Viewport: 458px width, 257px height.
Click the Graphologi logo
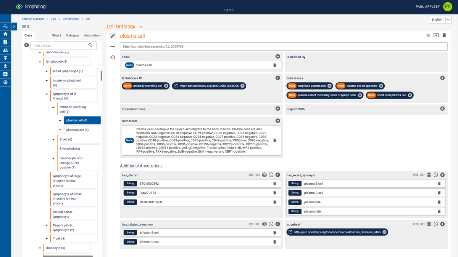[31, 7]
